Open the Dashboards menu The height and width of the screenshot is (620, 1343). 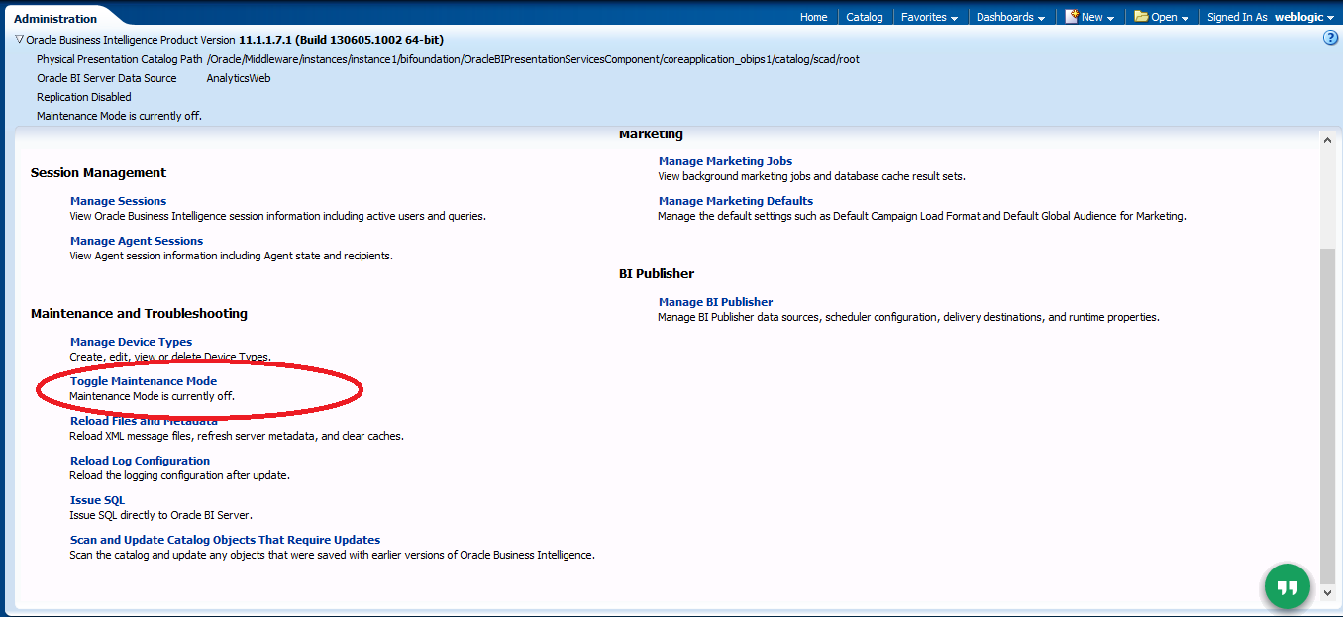coord(1010,17)
